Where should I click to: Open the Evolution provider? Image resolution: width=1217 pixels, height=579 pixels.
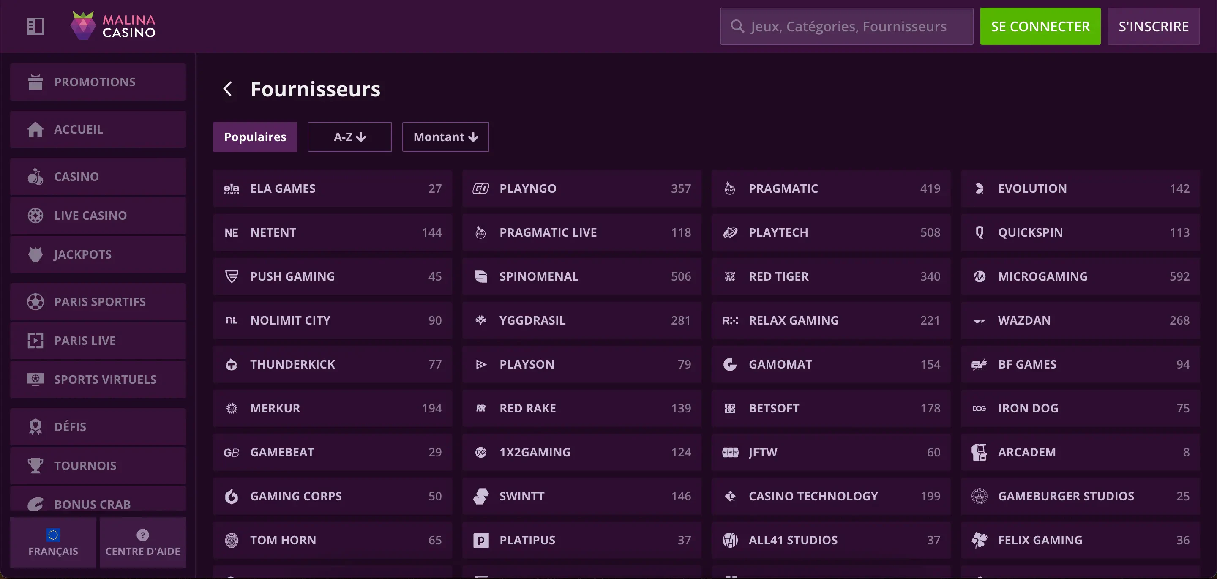[x=1081, y=188]
